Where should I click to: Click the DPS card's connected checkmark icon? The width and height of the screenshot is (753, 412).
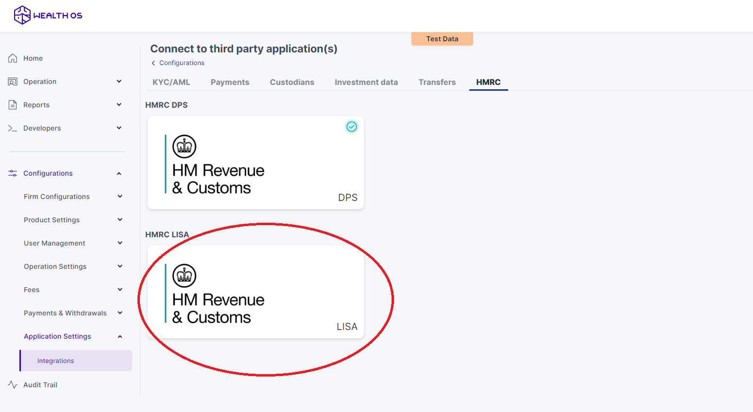(x=352, y=127)
